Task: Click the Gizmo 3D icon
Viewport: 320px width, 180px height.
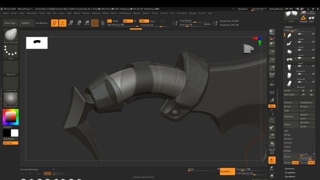Action: click(94, 23)
